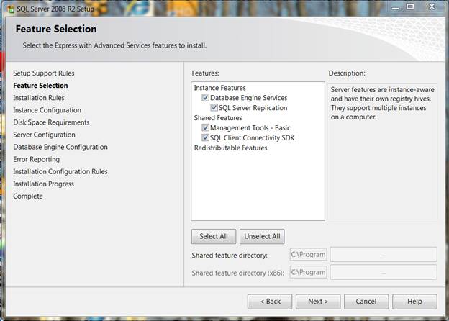Select the Complete step in sidebar
The width and height of the screenshot is (449, 321).
coord(28,196)
